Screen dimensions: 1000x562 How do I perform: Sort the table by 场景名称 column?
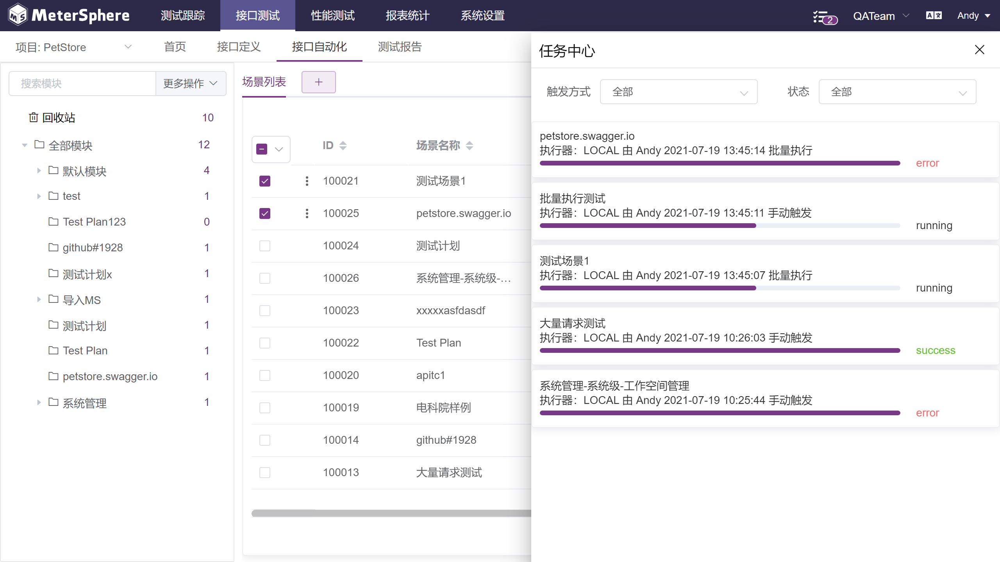(x=470, y=146)
